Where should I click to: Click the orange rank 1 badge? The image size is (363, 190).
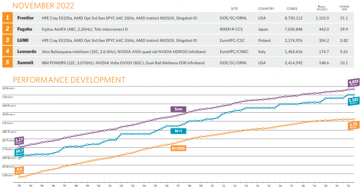point(7,18)
